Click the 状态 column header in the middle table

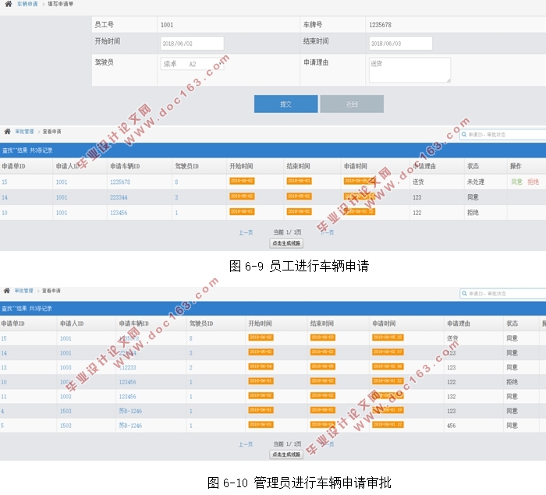click(x=473, y=166)
